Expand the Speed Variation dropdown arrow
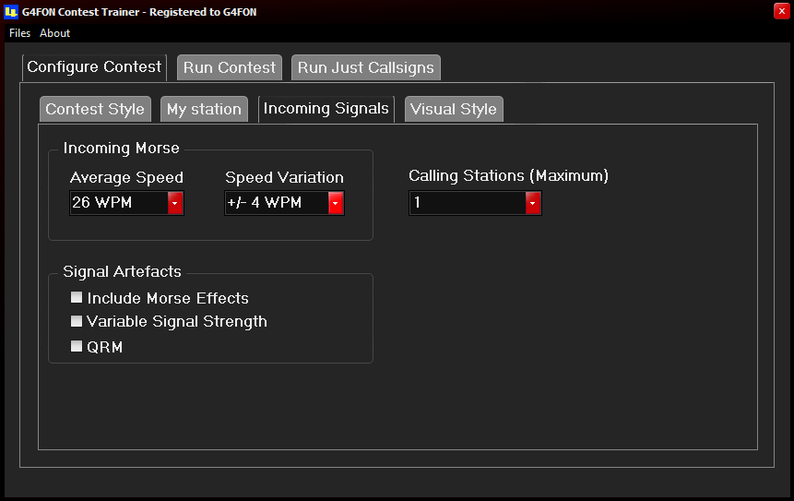The image size is (794, 501). tap(336, 203)
